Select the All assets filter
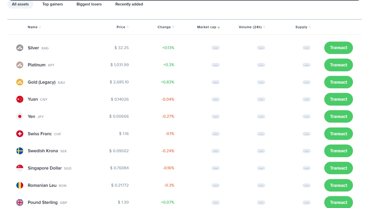Image resolution: width=370 pixels, height=208 pixels. 20,4
